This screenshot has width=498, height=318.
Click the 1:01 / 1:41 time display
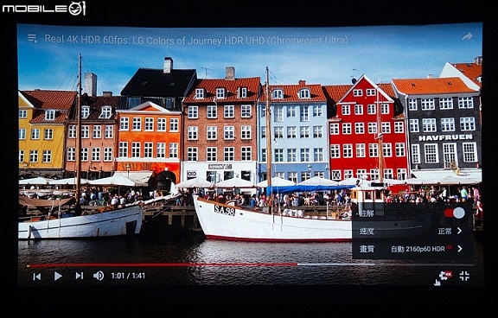(128, 276)
